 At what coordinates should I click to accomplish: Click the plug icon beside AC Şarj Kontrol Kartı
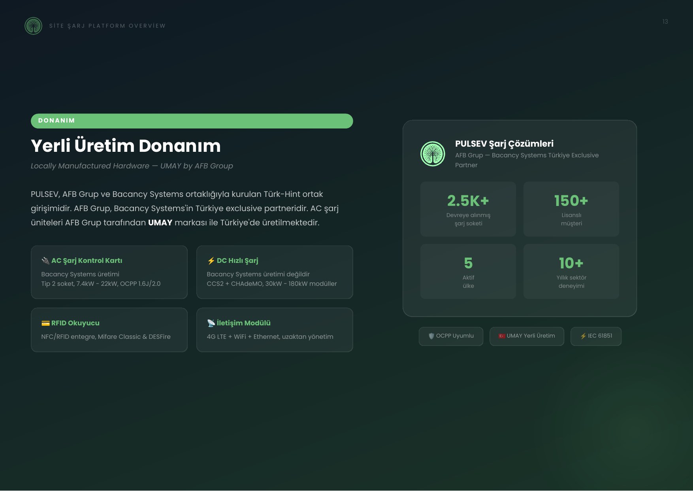click(45, 261)
